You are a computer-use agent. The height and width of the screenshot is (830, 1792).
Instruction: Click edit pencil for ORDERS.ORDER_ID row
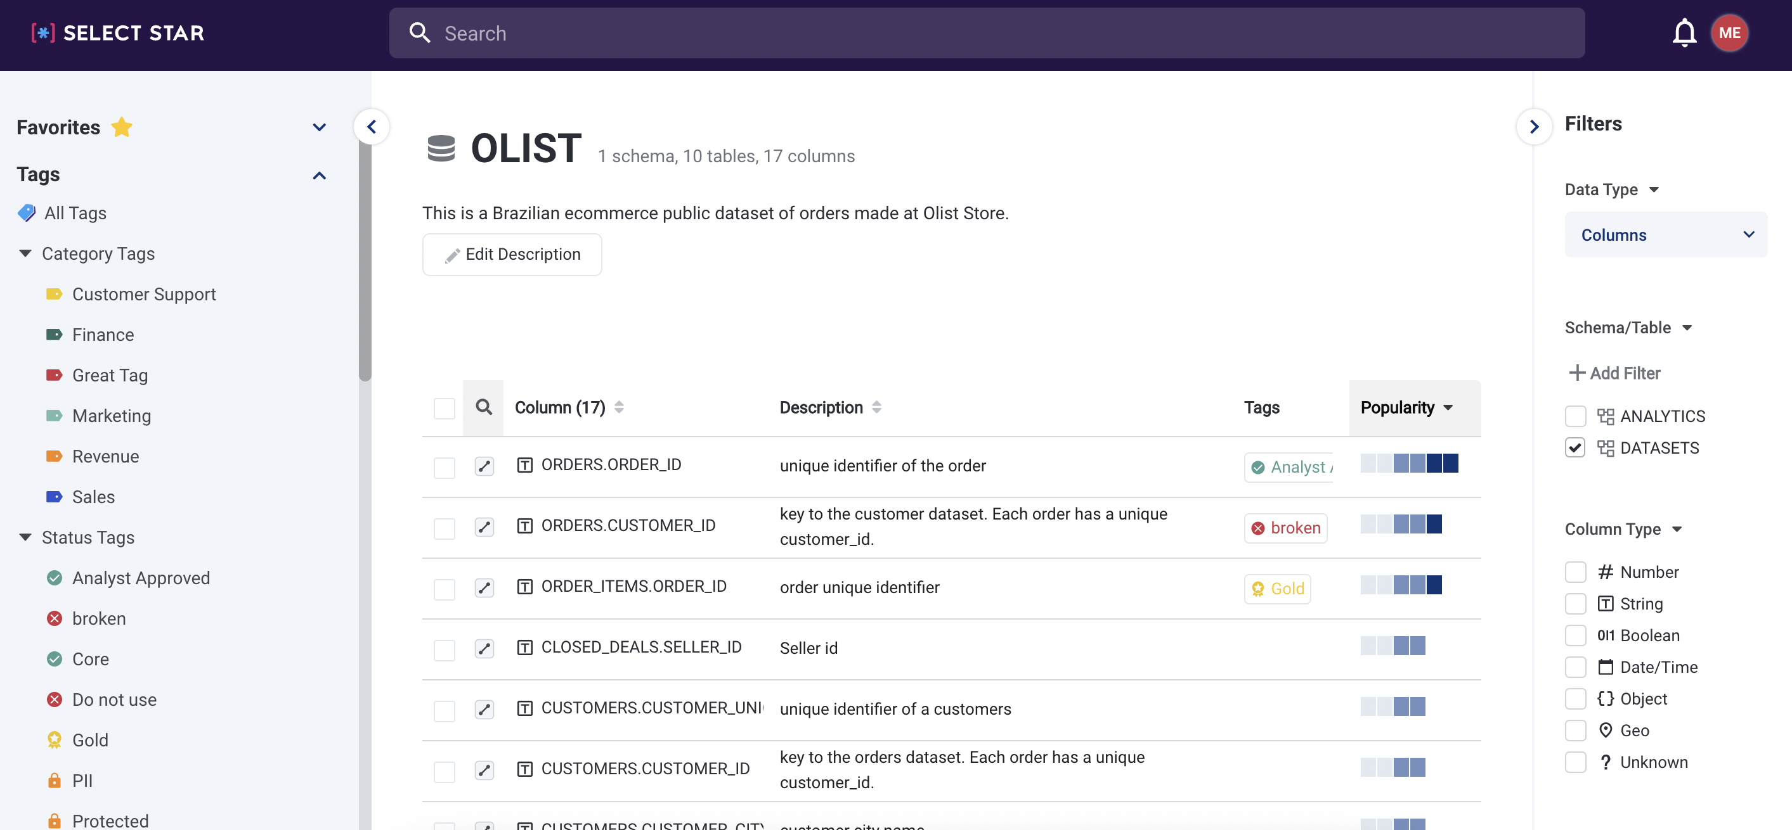(x=484, y=466)
